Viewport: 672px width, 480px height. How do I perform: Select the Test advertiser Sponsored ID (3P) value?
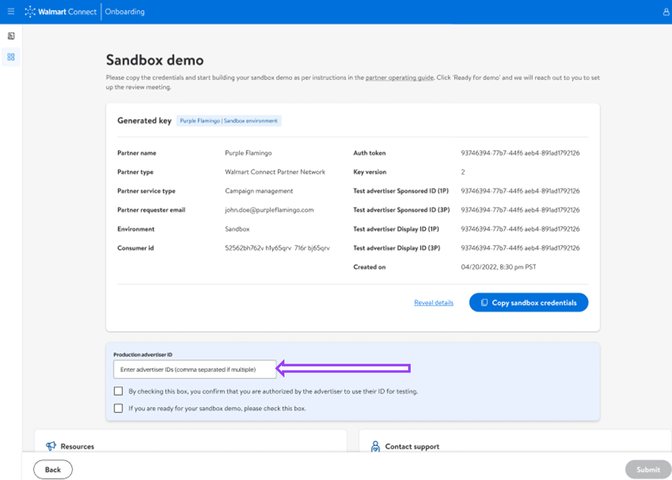[520, 210]
